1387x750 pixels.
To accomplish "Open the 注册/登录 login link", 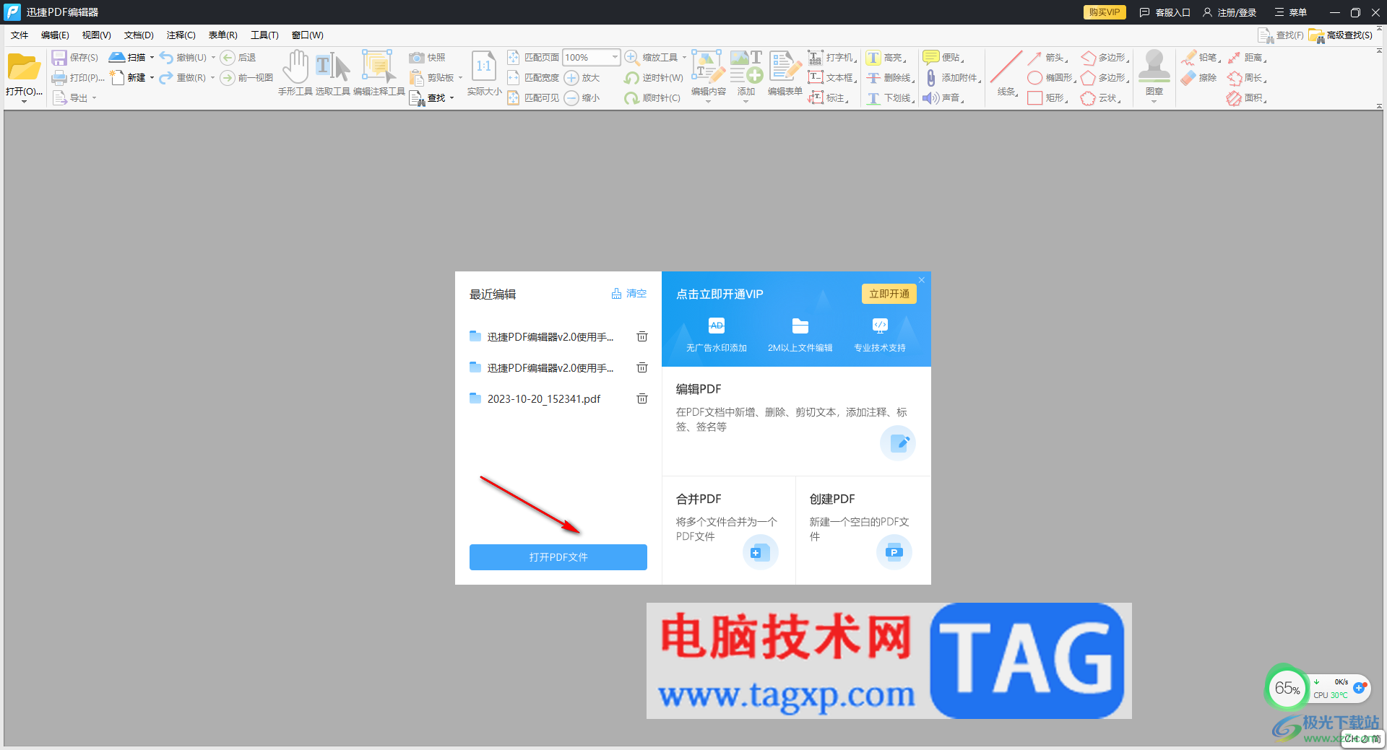I will click(x=1230, y=12).
